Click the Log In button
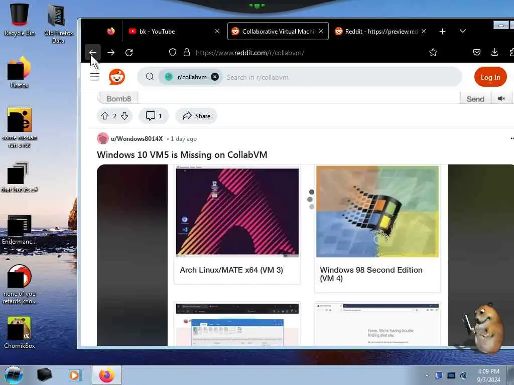514x385 pixels. 490,77
